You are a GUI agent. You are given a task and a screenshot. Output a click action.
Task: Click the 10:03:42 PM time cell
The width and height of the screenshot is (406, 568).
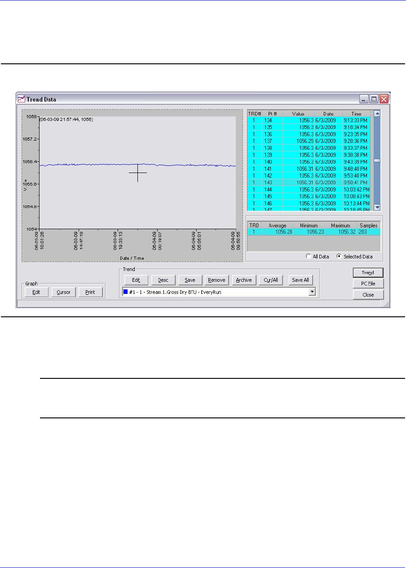pyautogui.click(x=356, y=190)
